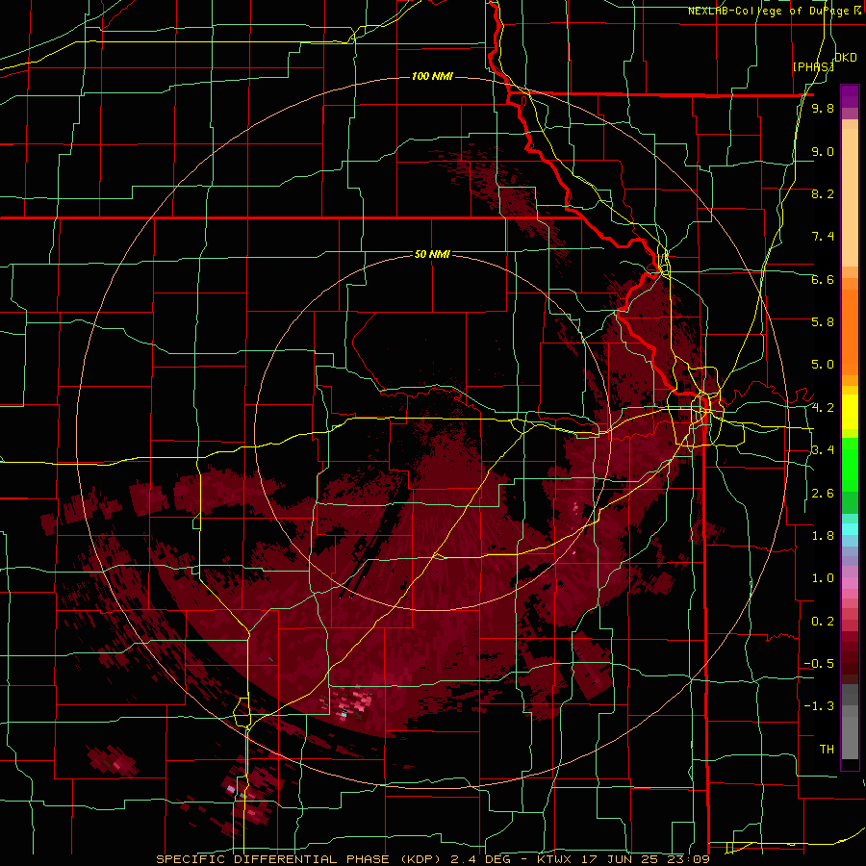The width and height of the screenshot is (866, 866).
Task: Click the 5.0 value on the color scale
Action: [823, 365]
